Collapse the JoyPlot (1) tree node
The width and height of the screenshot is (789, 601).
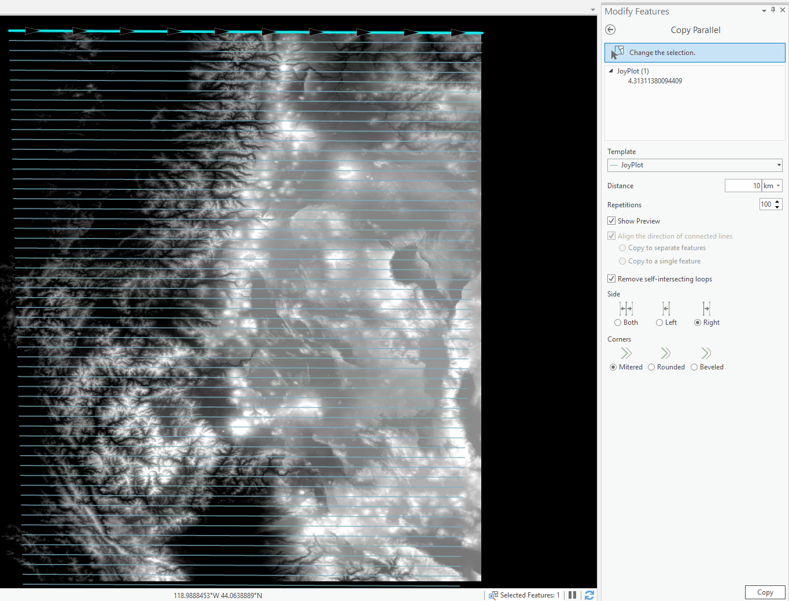[x=611, y=71]
